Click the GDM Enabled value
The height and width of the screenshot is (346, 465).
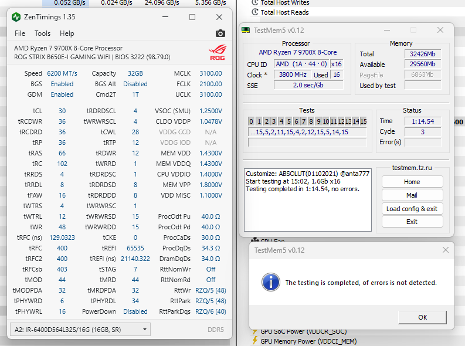pos(62,94)
